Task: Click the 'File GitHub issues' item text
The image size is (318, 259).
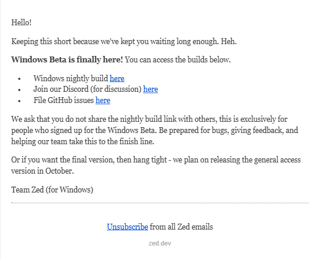Action: [x=64, y=100]
